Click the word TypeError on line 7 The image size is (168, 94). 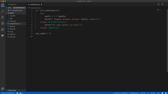[54, 28]
